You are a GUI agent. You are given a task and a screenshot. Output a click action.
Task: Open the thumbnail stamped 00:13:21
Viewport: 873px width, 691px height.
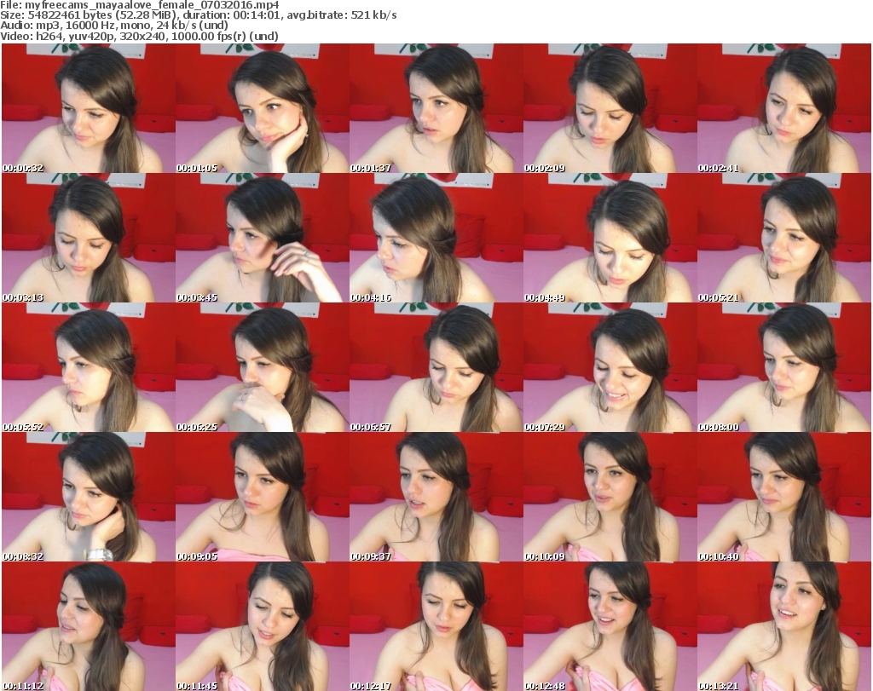[x=784, y=626]
